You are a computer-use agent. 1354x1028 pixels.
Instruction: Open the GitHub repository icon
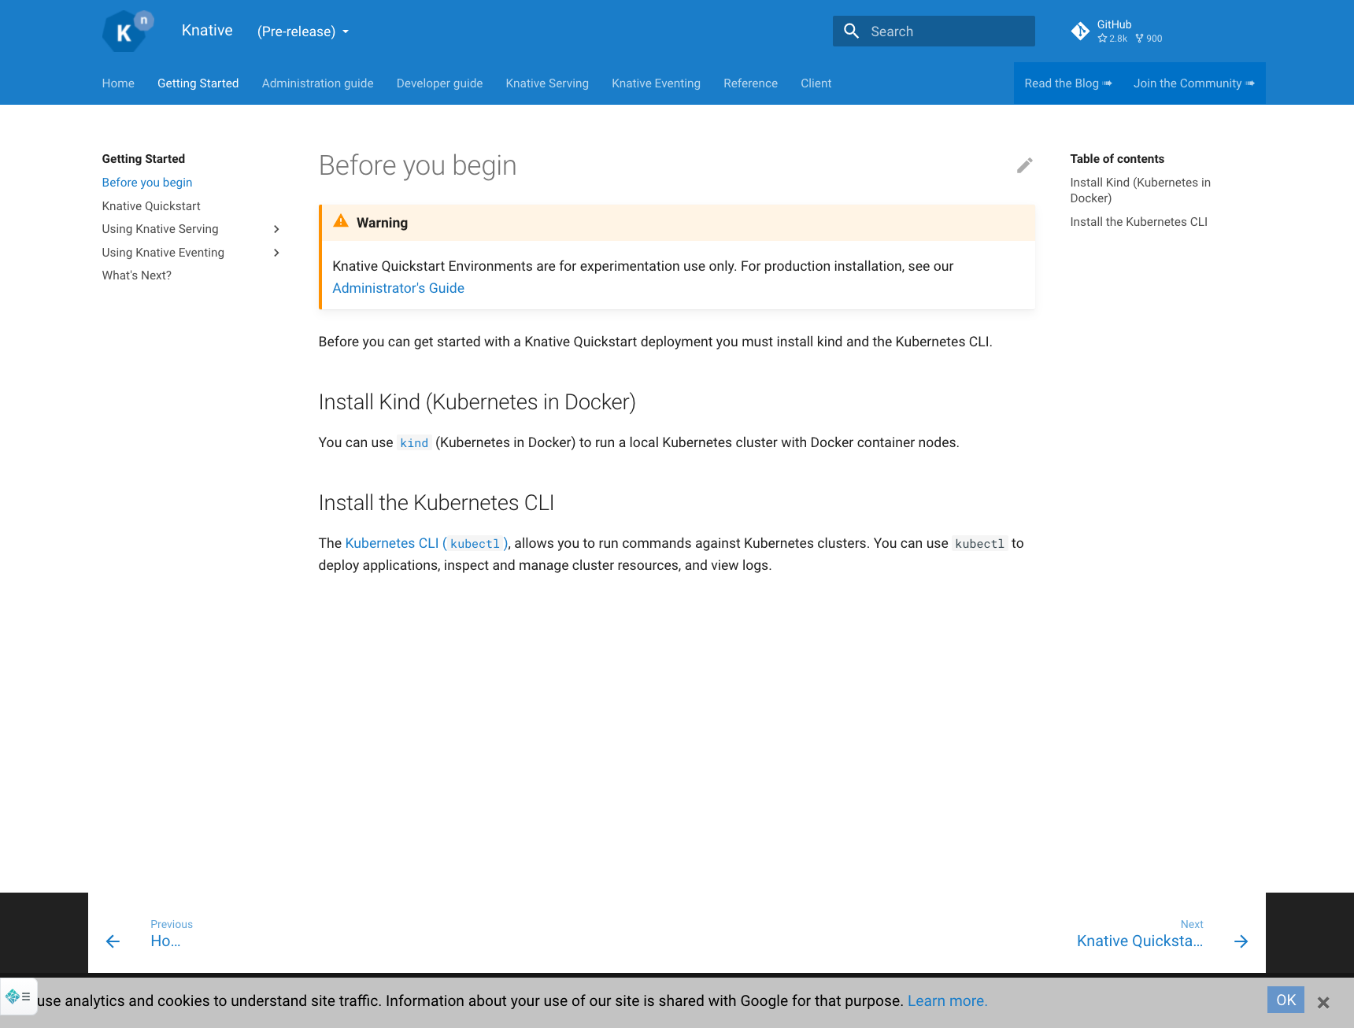click(x=1080, y=31)
